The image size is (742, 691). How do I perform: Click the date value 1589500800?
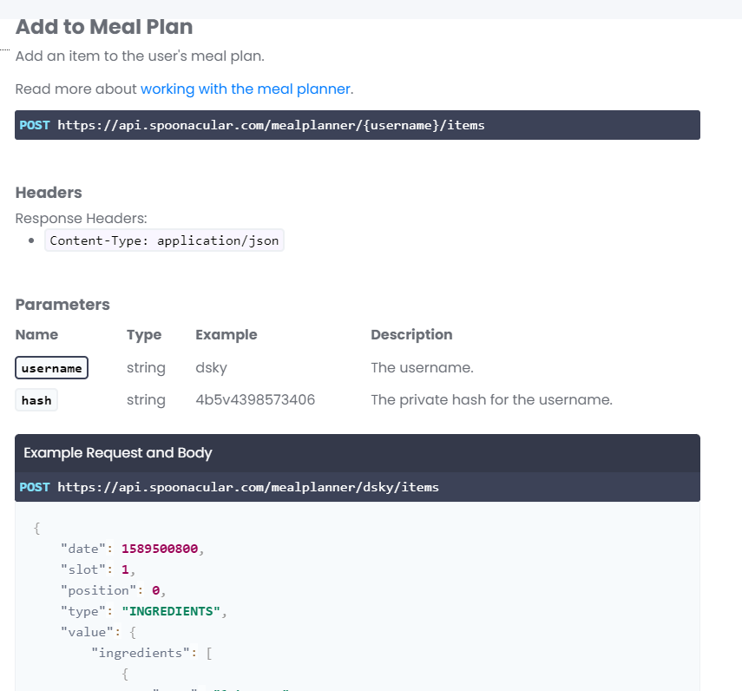tap(161, 549)
